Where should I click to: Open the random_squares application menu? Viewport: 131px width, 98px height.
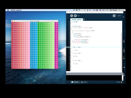16,10
